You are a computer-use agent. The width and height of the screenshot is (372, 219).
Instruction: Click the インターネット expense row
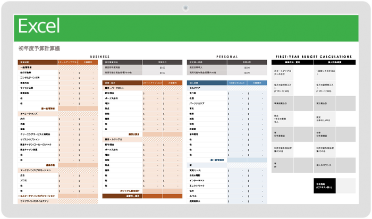pos(197,180)
